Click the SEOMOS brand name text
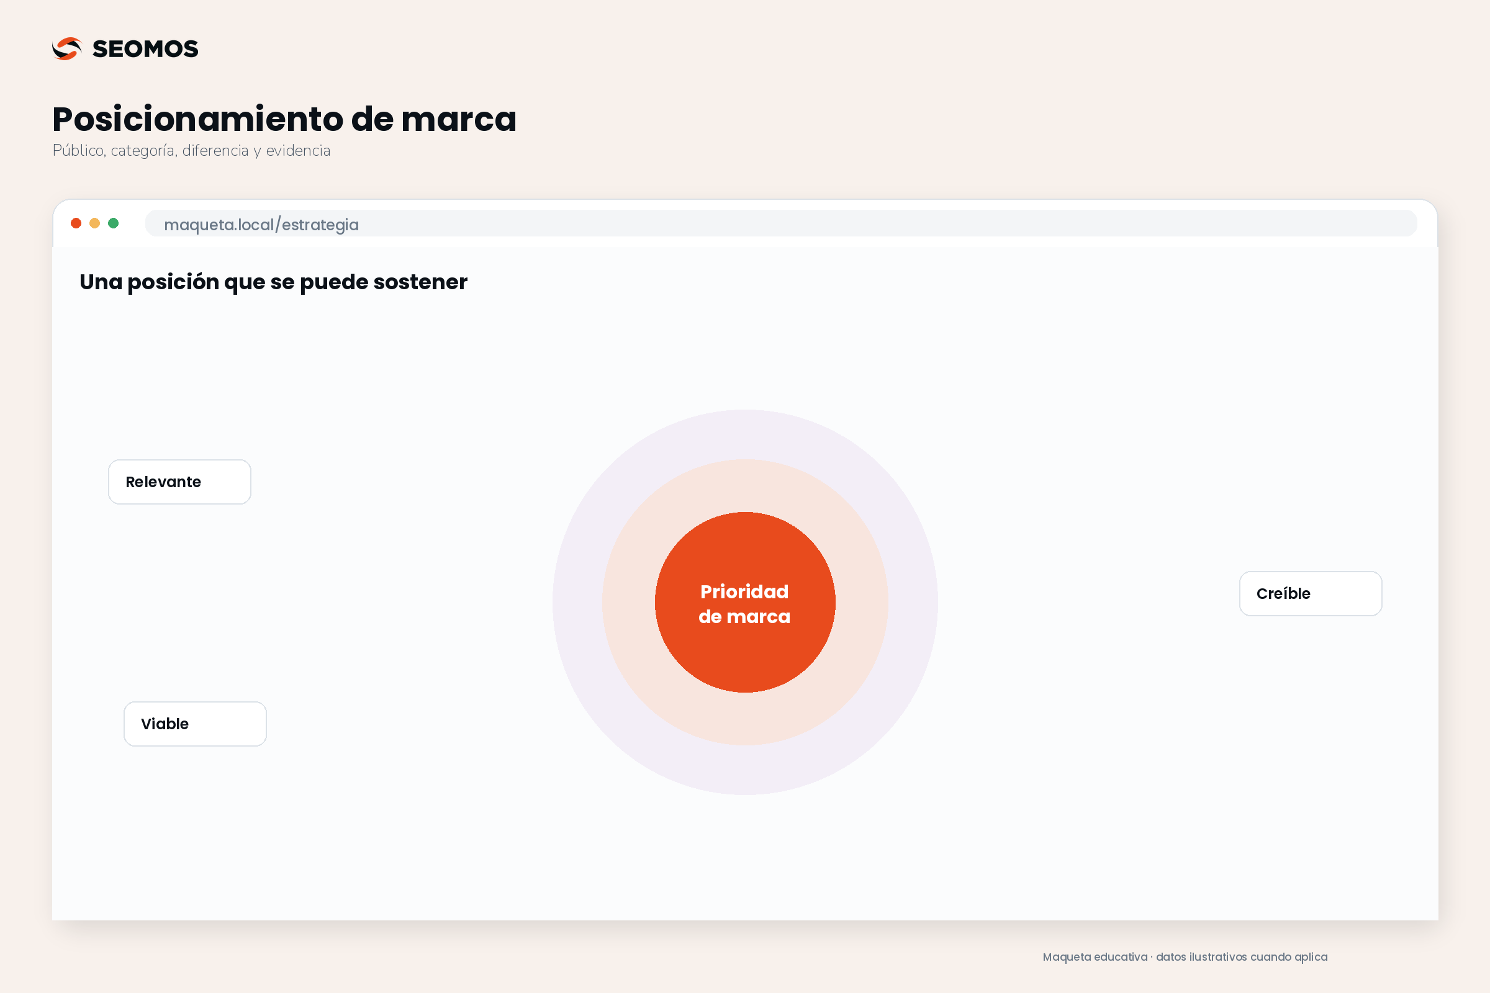Screen dimensions: 1490x993 click(x=145, y=49)
